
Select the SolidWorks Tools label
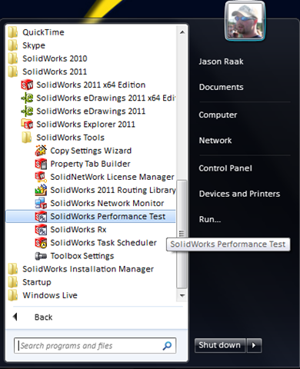tap(70, 138)
